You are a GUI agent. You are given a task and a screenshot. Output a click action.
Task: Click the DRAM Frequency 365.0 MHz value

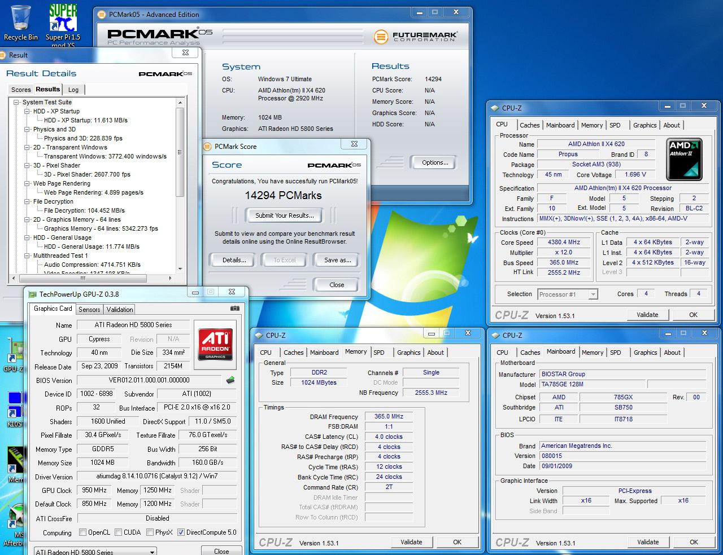click(x=389, y=417)
